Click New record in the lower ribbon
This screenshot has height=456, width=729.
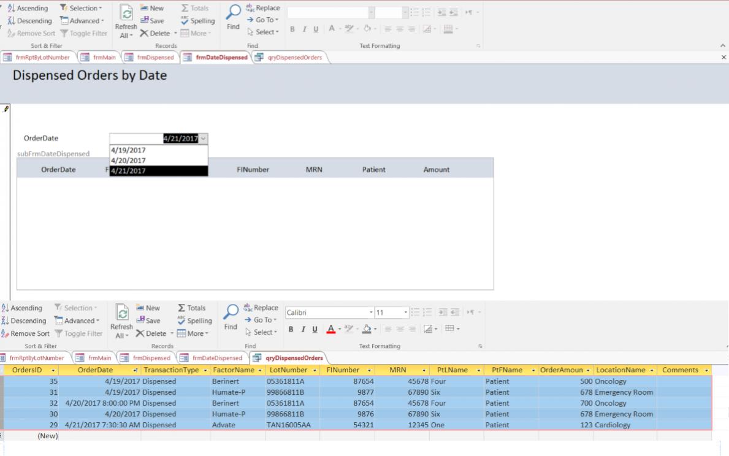pos(148,308)
